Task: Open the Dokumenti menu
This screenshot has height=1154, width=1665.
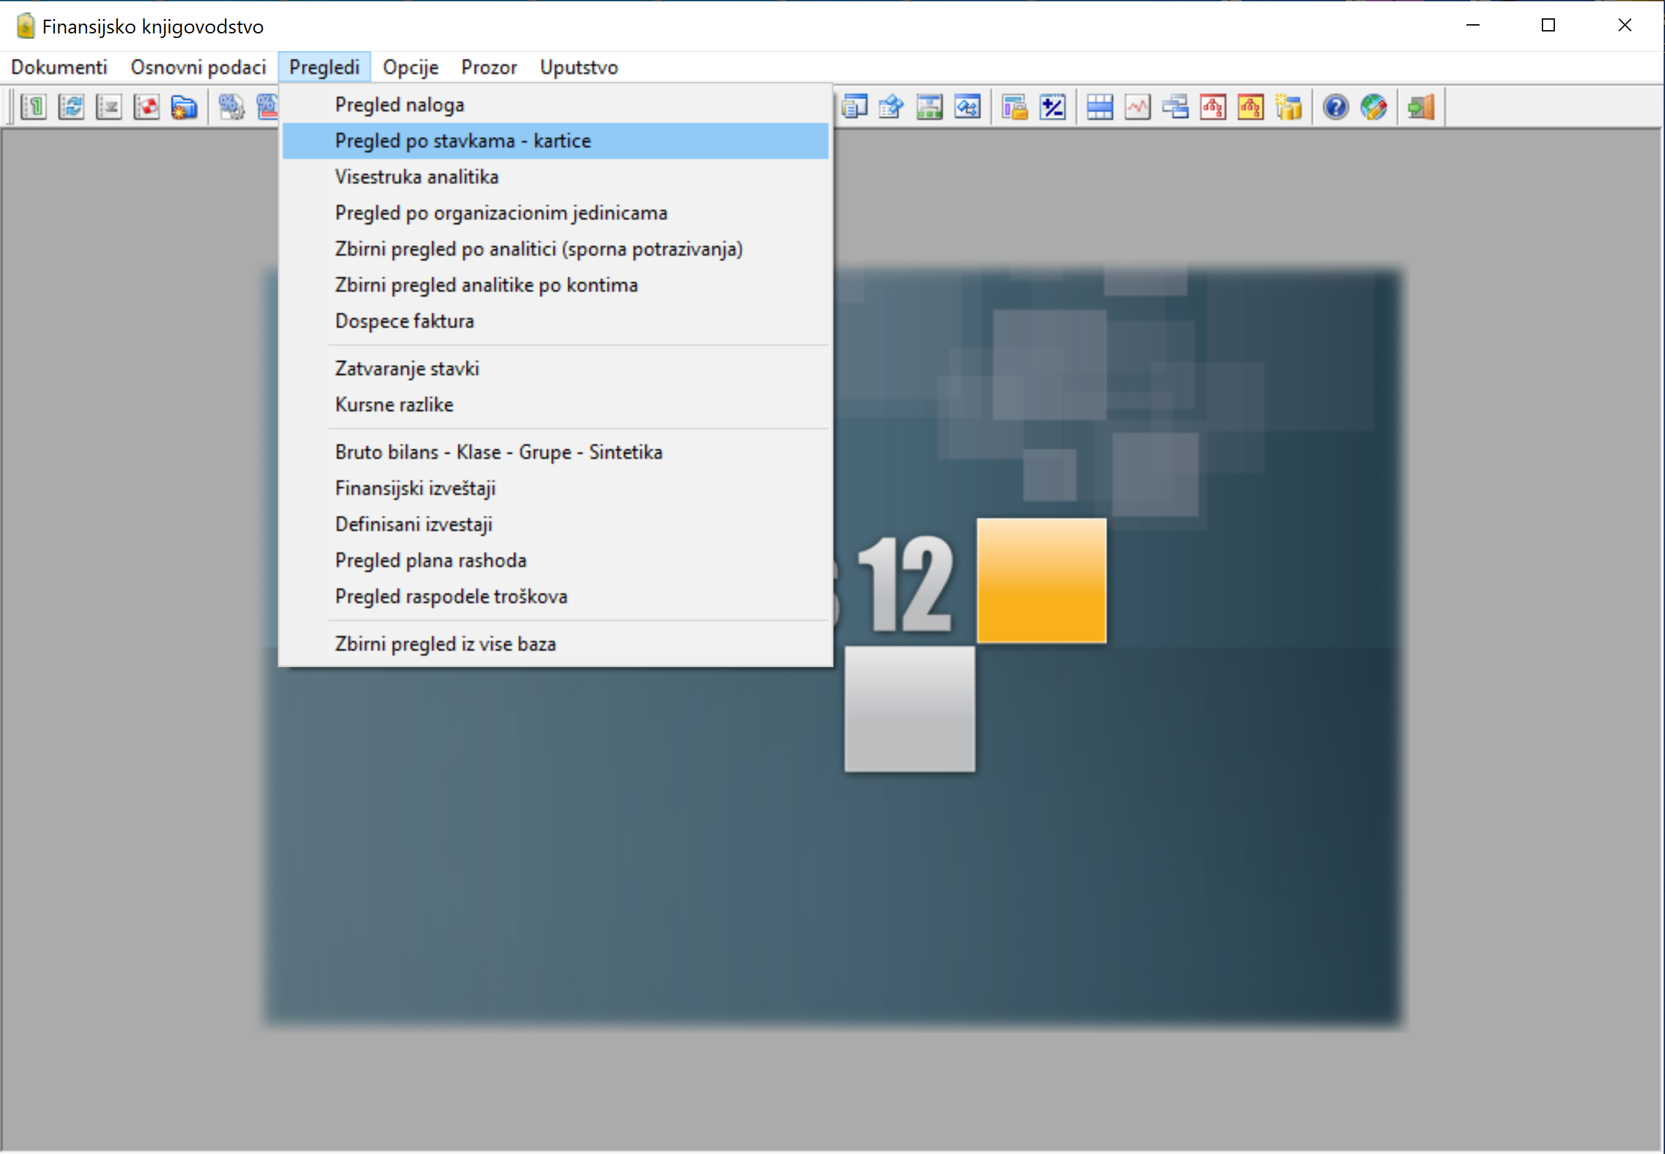Action: coord(59,67)
